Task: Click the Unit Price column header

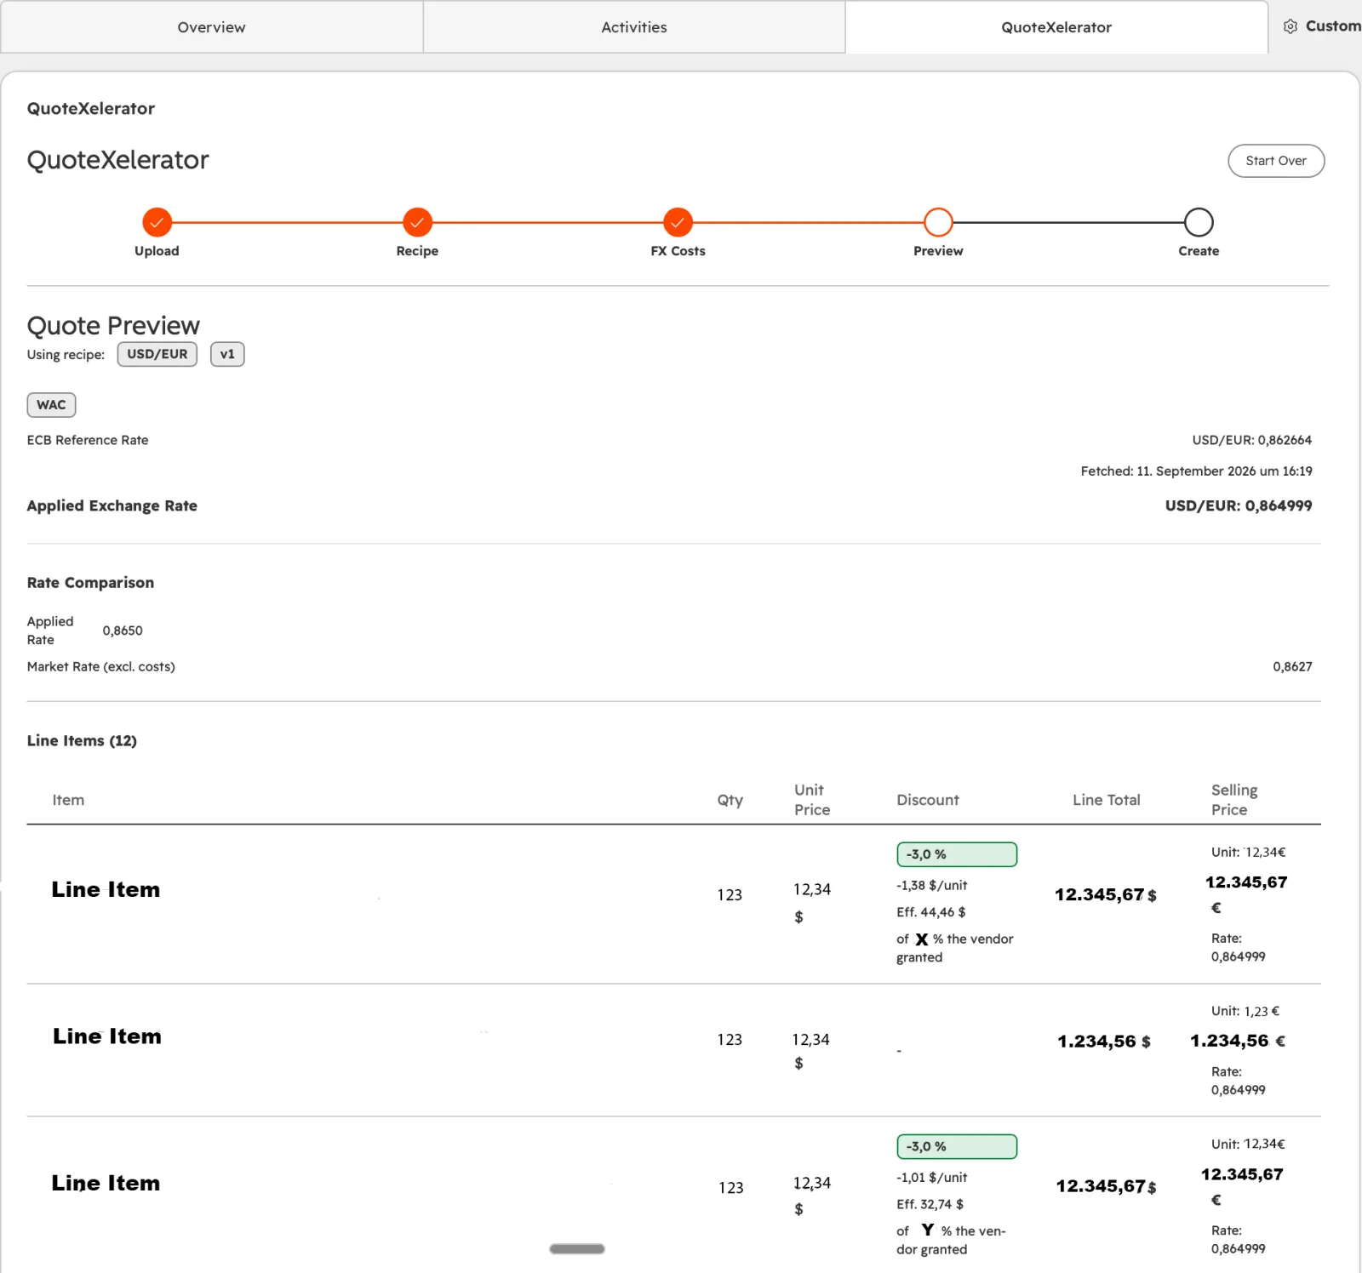Action: point(812,800)
